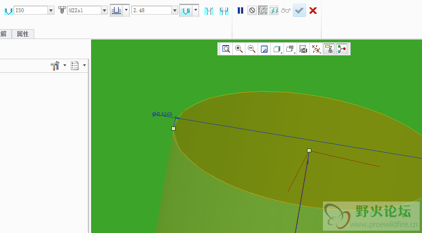The height and width of the screenshot is (233, 422).
Task: Click the Repaint screen icon
Action: [x=264, y=49]
